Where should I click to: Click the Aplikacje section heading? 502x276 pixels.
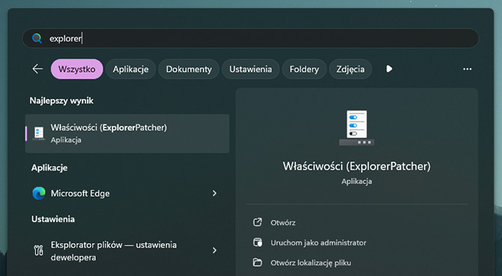click(49, 168)
